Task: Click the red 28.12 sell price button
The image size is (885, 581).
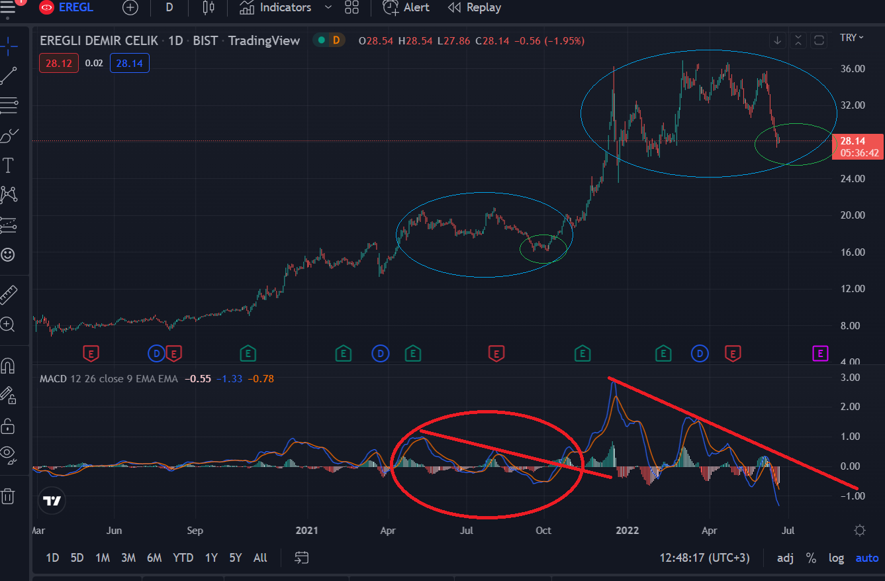Action: click(x=60, y=63)
